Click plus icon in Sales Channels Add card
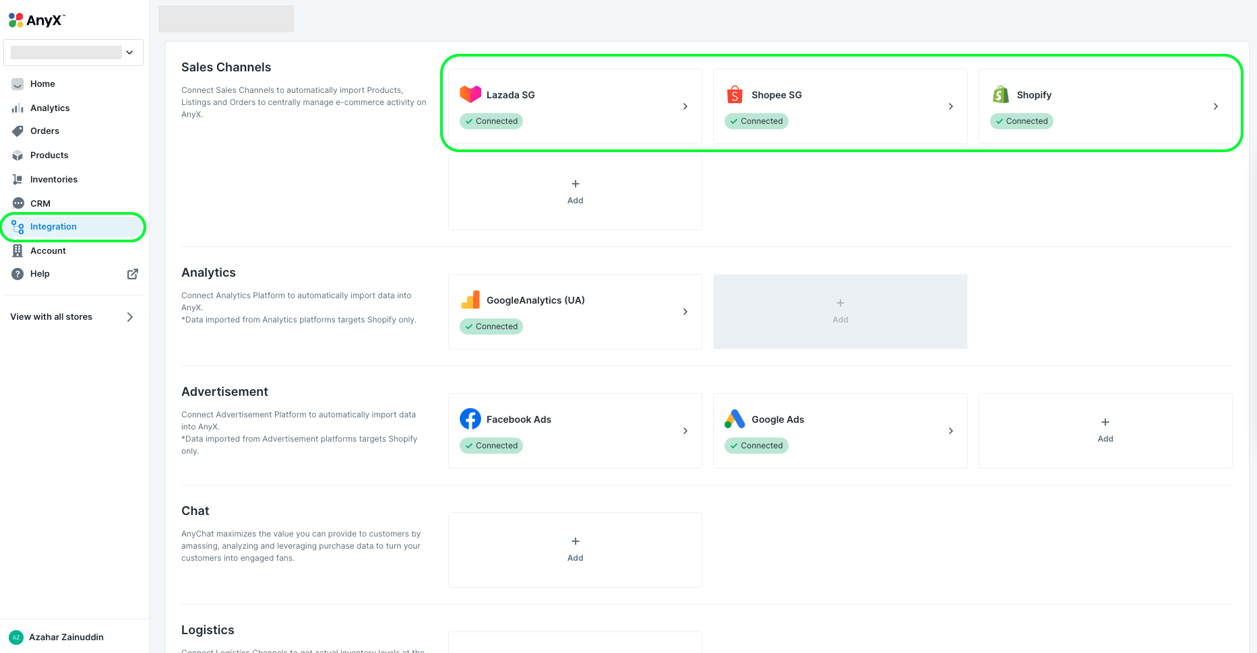Screen dimensions: 1257x653 coord(576,184)
